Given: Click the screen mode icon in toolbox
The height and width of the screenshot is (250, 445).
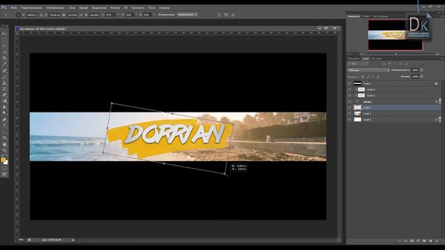Looking at the screenshot, I should 4,174.
